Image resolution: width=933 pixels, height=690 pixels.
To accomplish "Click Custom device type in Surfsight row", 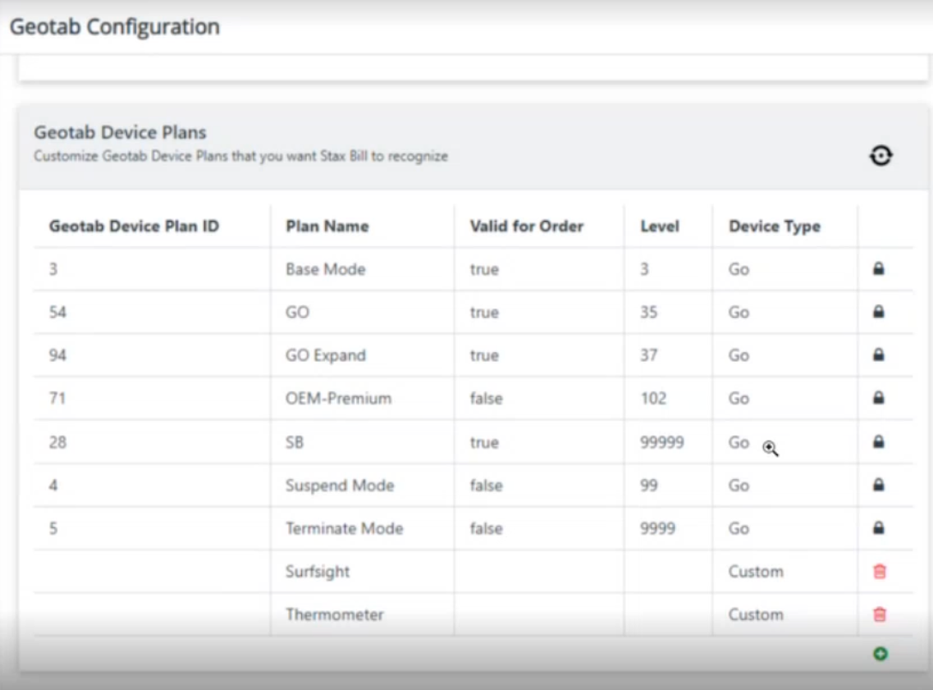I will click(755, 572).
